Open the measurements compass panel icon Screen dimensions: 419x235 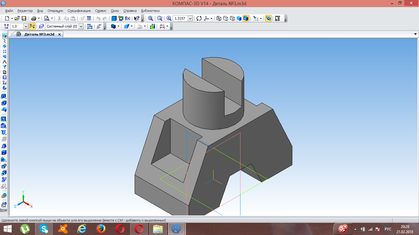coord(4,62)
